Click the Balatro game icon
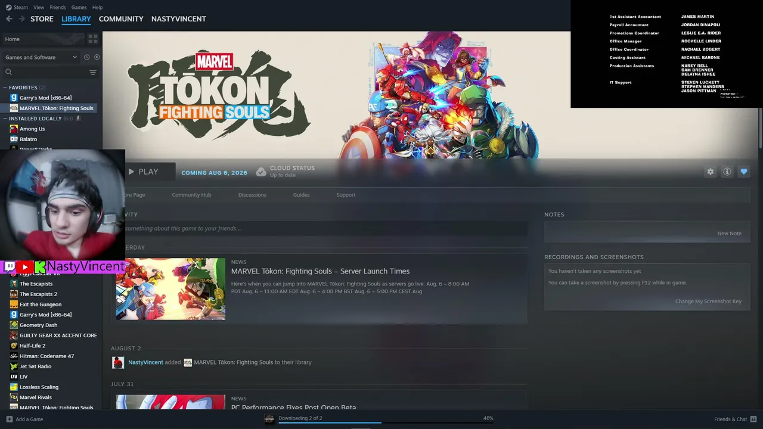Screen dimensions: 763x429 (x=14, y=139)
